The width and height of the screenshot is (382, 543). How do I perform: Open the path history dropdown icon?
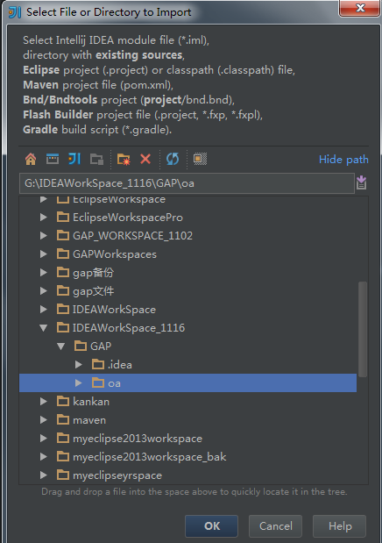(361, 182)
